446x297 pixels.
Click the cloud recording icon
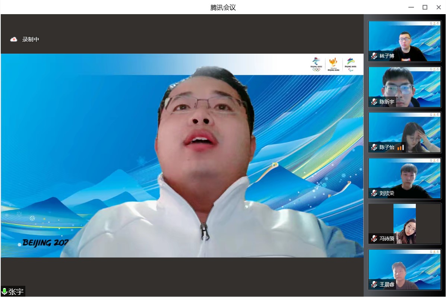[14, 40]
